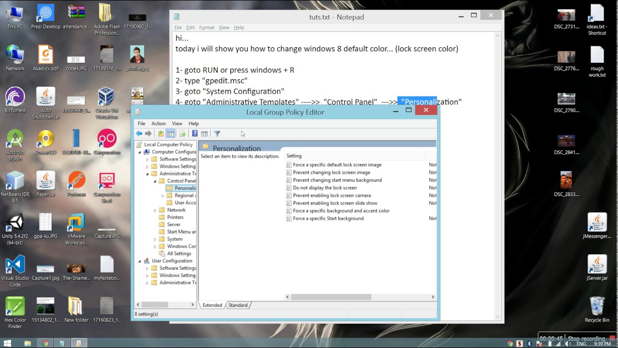This screenshot has height=348, width=618.
Task: Open the Action menu in Group Policy Editor
Action: pyautogui.click(x=158, y=124)
